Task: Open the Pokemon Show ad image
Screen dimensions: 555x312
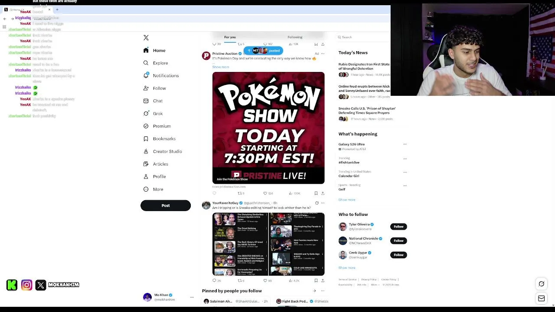Action: (x=268, y=128)
